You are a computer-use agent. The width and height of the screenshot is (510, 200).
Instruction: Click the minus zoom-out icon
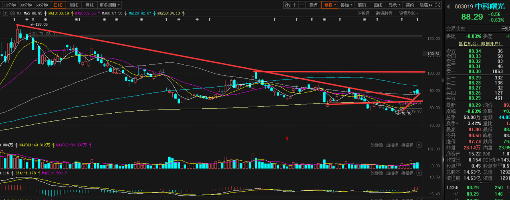[302, 5]
